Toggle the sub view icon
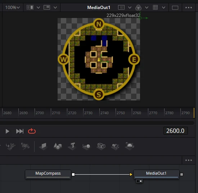198x193 pixels. (47, 8)
